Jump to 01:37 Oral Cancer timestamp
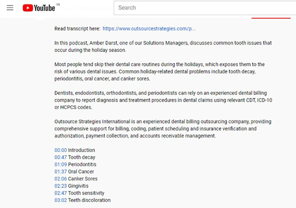The height and width of the screenshot is (208, 296). [x=61, y=172]
